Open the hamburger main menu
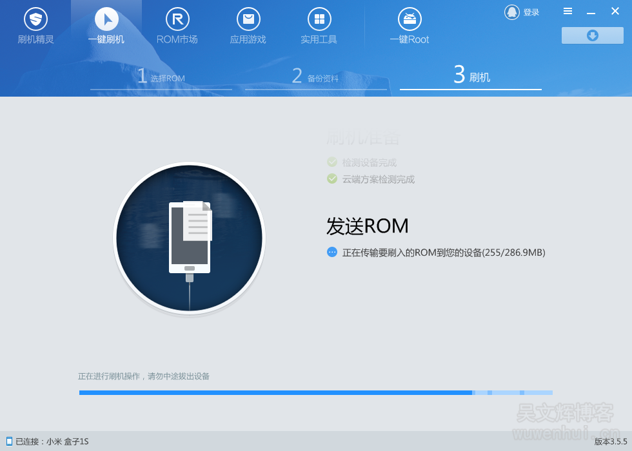 coord(568,12)
